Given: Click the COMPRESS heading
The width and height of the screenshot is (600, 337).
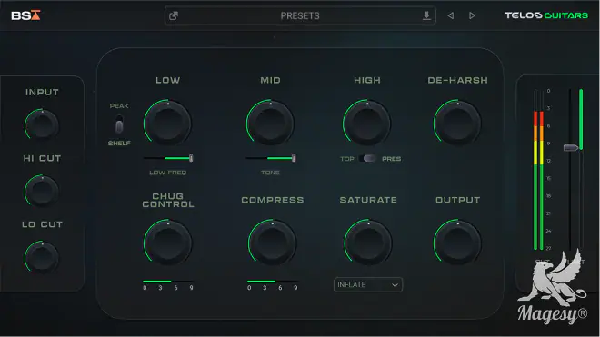Looking at the screenshot, I should (273, 200).
